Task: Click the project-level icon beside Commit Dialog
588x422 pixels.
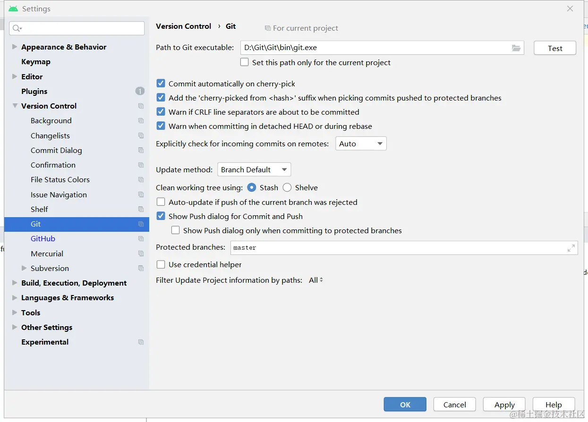Action: [141, 150]
